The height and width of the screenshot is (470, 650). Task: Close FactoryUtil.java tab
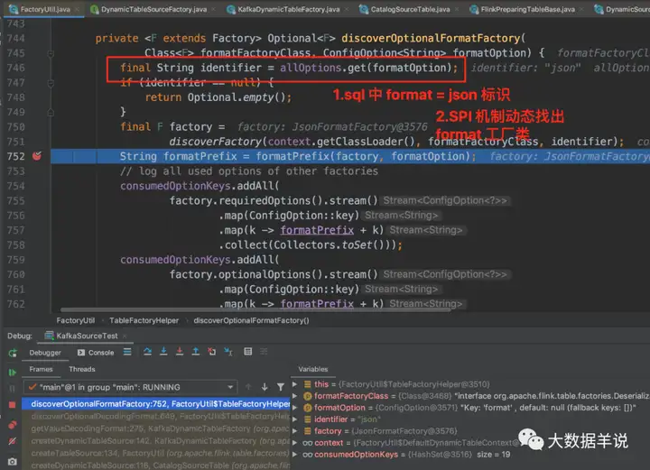click(x=78, y=9)
